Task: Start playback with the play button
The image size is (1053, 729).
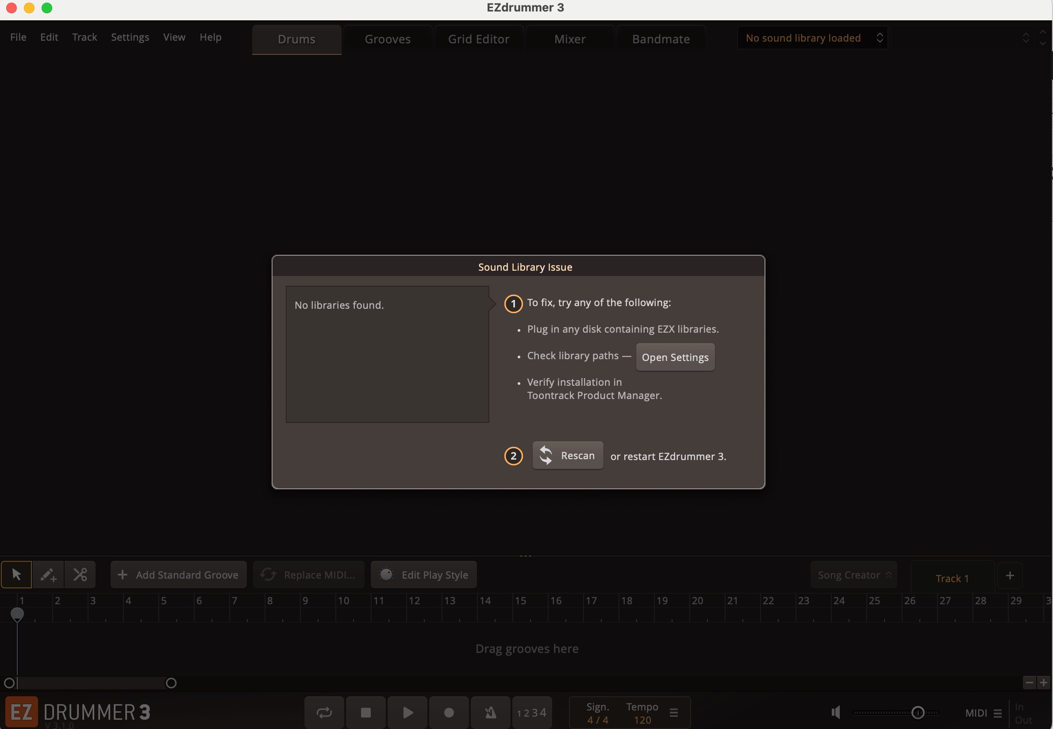Action: (407, 712)
